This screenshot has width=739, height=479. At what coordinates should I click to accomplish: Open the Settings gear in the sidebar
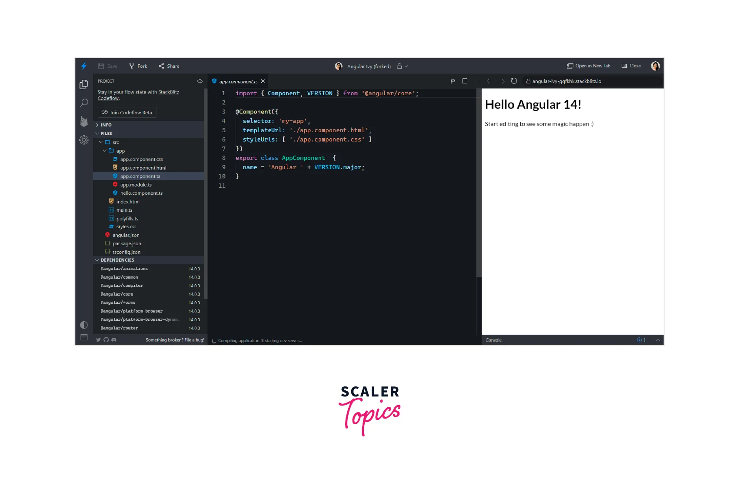84,140
